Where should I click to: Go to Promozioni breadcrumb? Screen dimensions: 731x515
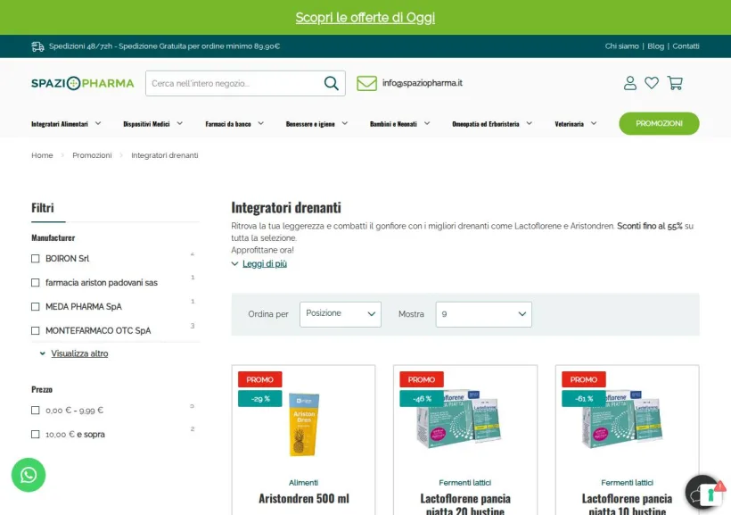pos(92,155)
